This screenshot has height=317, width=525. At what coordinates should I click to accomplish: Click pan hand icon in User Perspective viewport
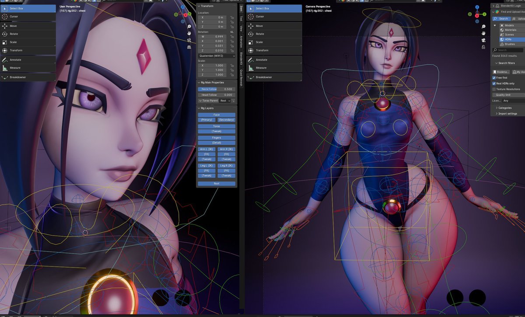pyautogui.click(x=189, y=34)
